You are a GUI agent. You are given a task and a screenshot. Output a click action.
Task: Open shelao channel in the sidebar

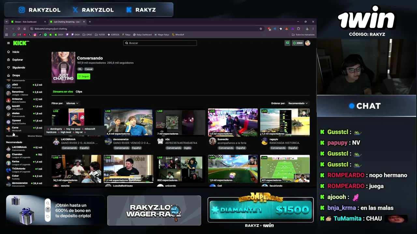24,115
